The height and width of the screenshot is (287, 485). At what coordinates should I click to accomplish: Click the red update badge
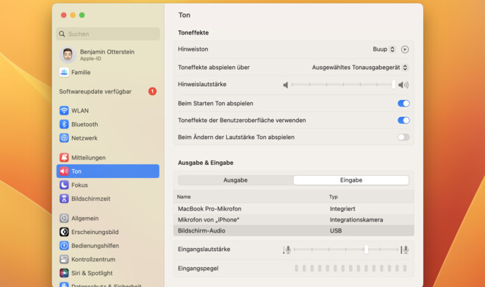tap(152, 91)
